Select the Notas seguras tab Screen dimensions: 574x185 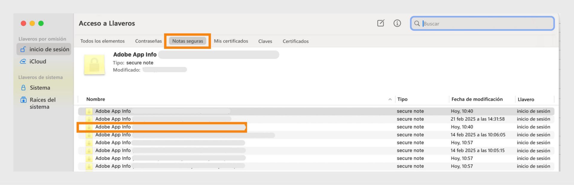point(187,41)
